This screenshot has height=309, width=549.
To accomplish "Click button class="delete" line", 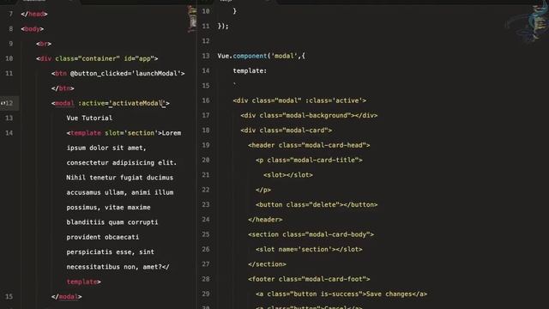I will click(317, 204).
